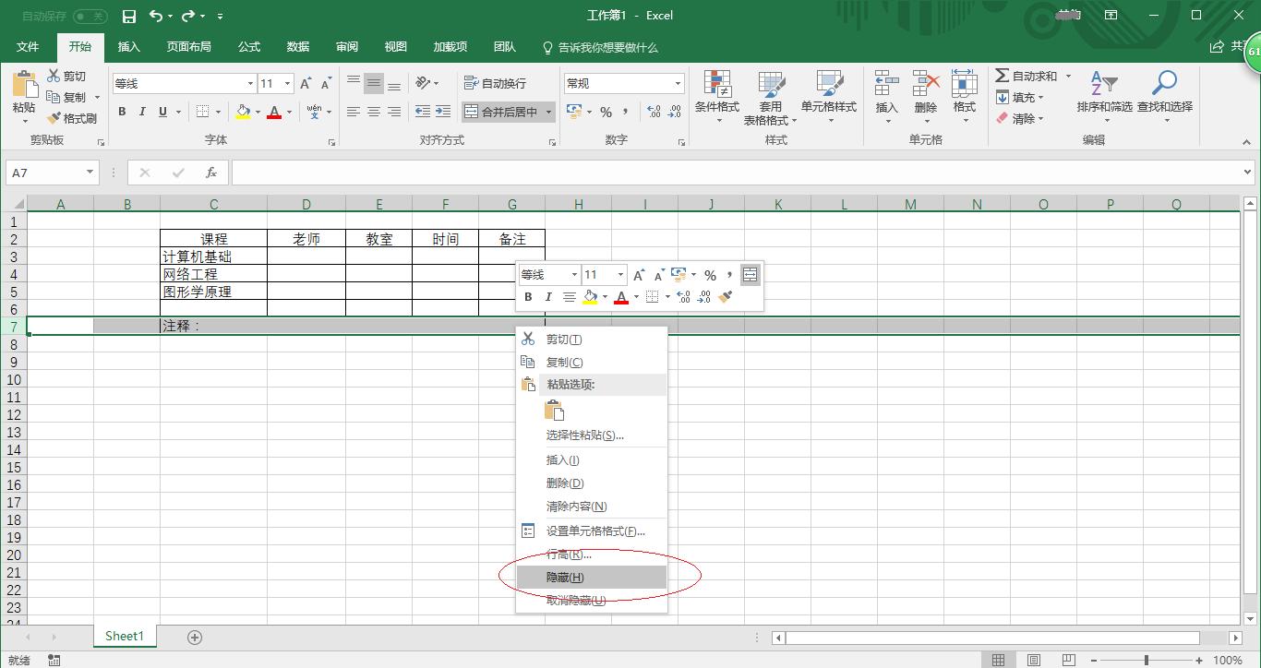This screenshot has width=1261, height=668.
Task: Select the Format Painter (格式刷) tool
Action: coord(74,118)
